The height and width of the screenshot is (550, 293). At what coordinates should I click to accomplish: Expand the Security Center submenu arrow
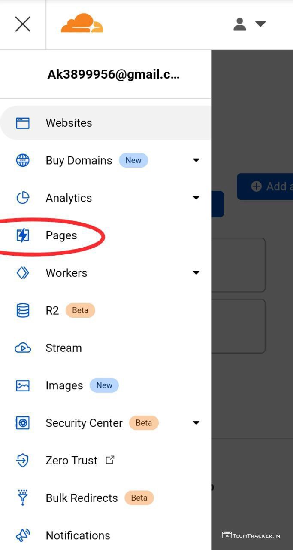click(196, 423)
